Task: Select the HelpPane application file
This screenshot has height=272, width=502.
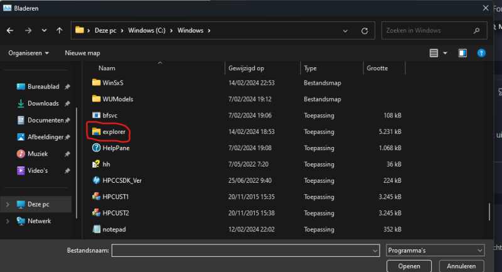Action: coord(115,148)
